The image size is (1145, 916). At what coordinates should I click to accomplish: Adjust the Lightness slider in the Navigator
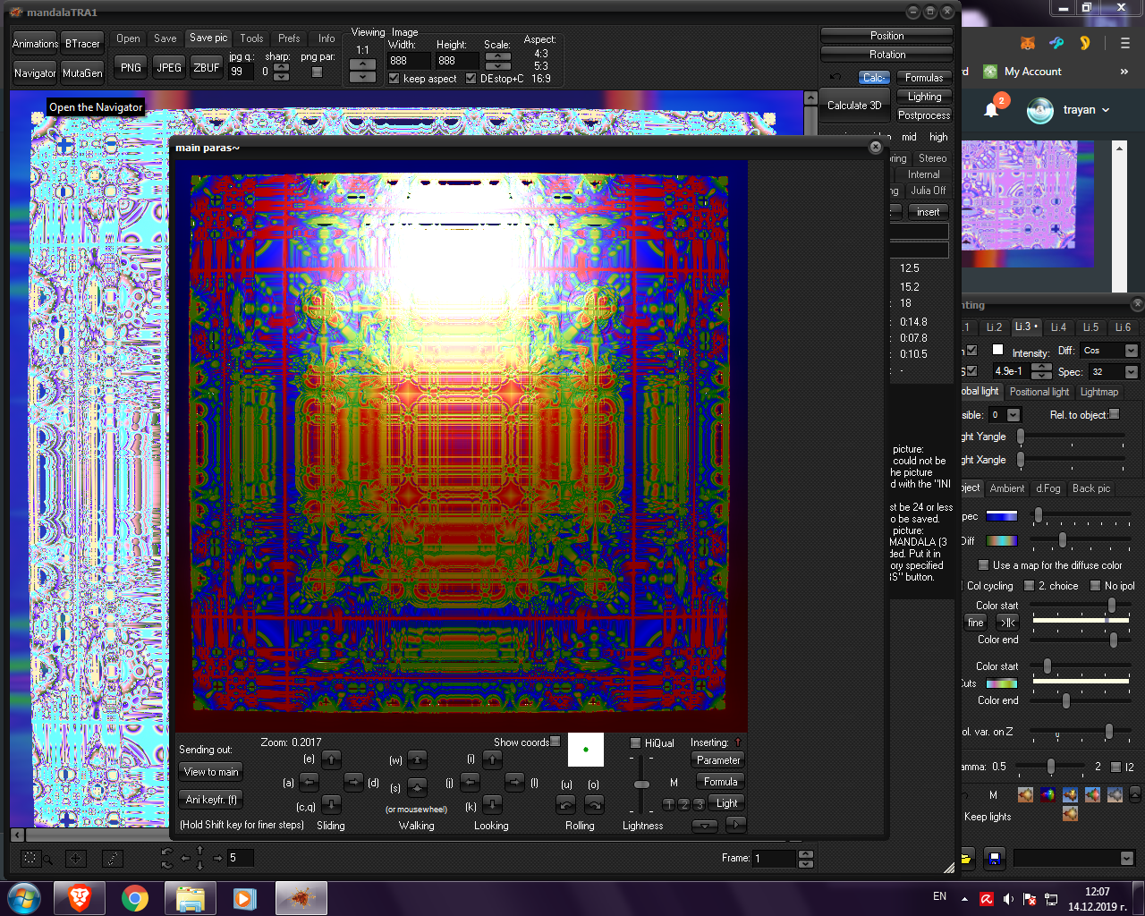(641, 784)
